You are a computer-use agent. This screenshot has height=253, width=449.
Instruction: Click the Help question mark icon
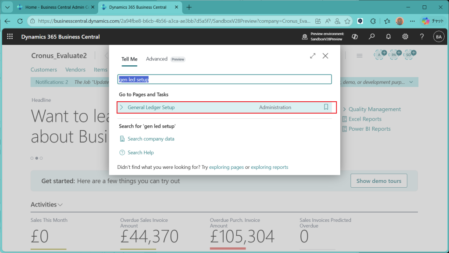(x=422, y=37)
